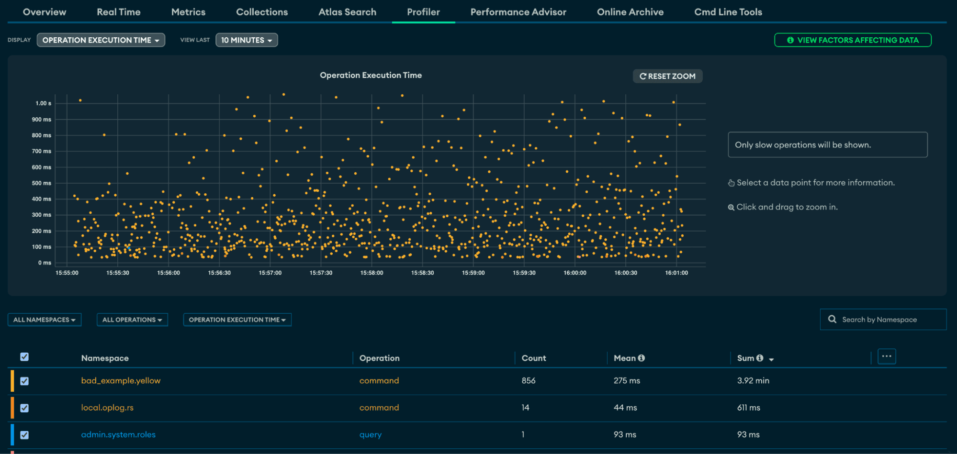Click the 16:00:00 time axis label
This screenshot has height=454, width=957.
[574, 273]
